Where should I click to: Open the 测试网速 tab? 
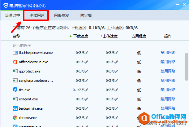tap(37, 15)
